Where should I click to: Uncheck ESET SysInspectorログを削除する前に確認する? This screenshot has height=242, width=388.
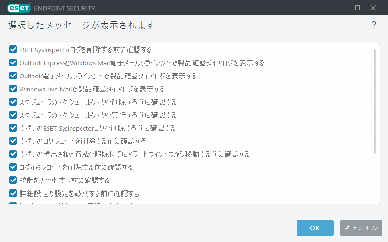pos(13,49)
